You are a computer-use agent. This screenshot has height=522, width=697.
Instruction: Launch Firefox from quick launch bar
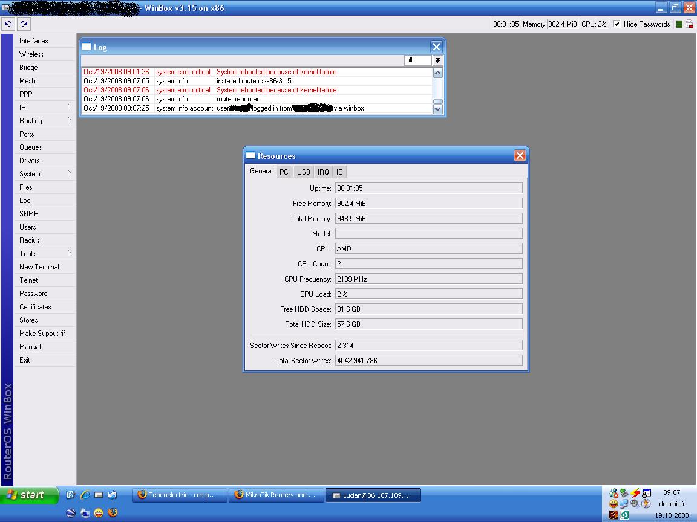tap(113, 513)
